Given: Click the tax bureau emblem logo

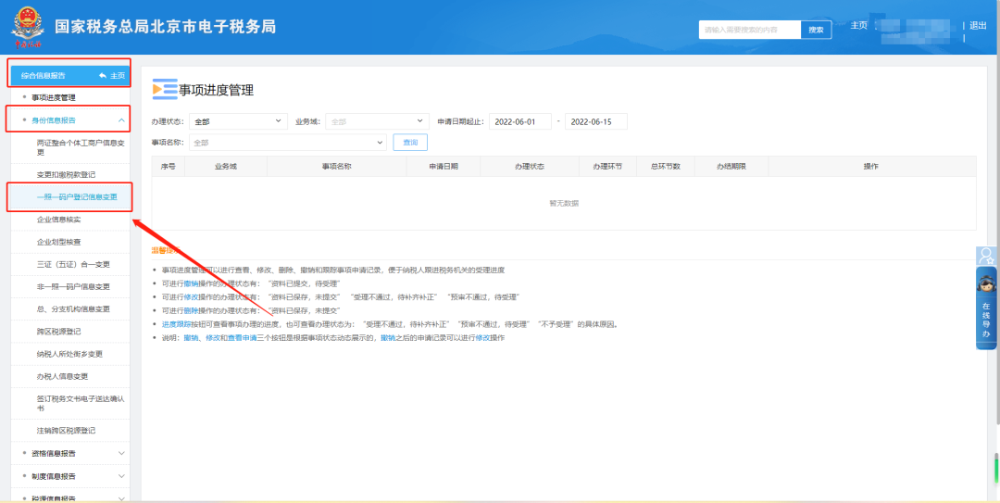Looking at the screenshot, I should [x=26, y=28].
